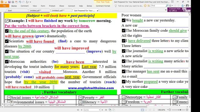Screen dimensions: 200x112
Task: Expand the search options dropdown arrow
Action: click(x=172, y=6)
